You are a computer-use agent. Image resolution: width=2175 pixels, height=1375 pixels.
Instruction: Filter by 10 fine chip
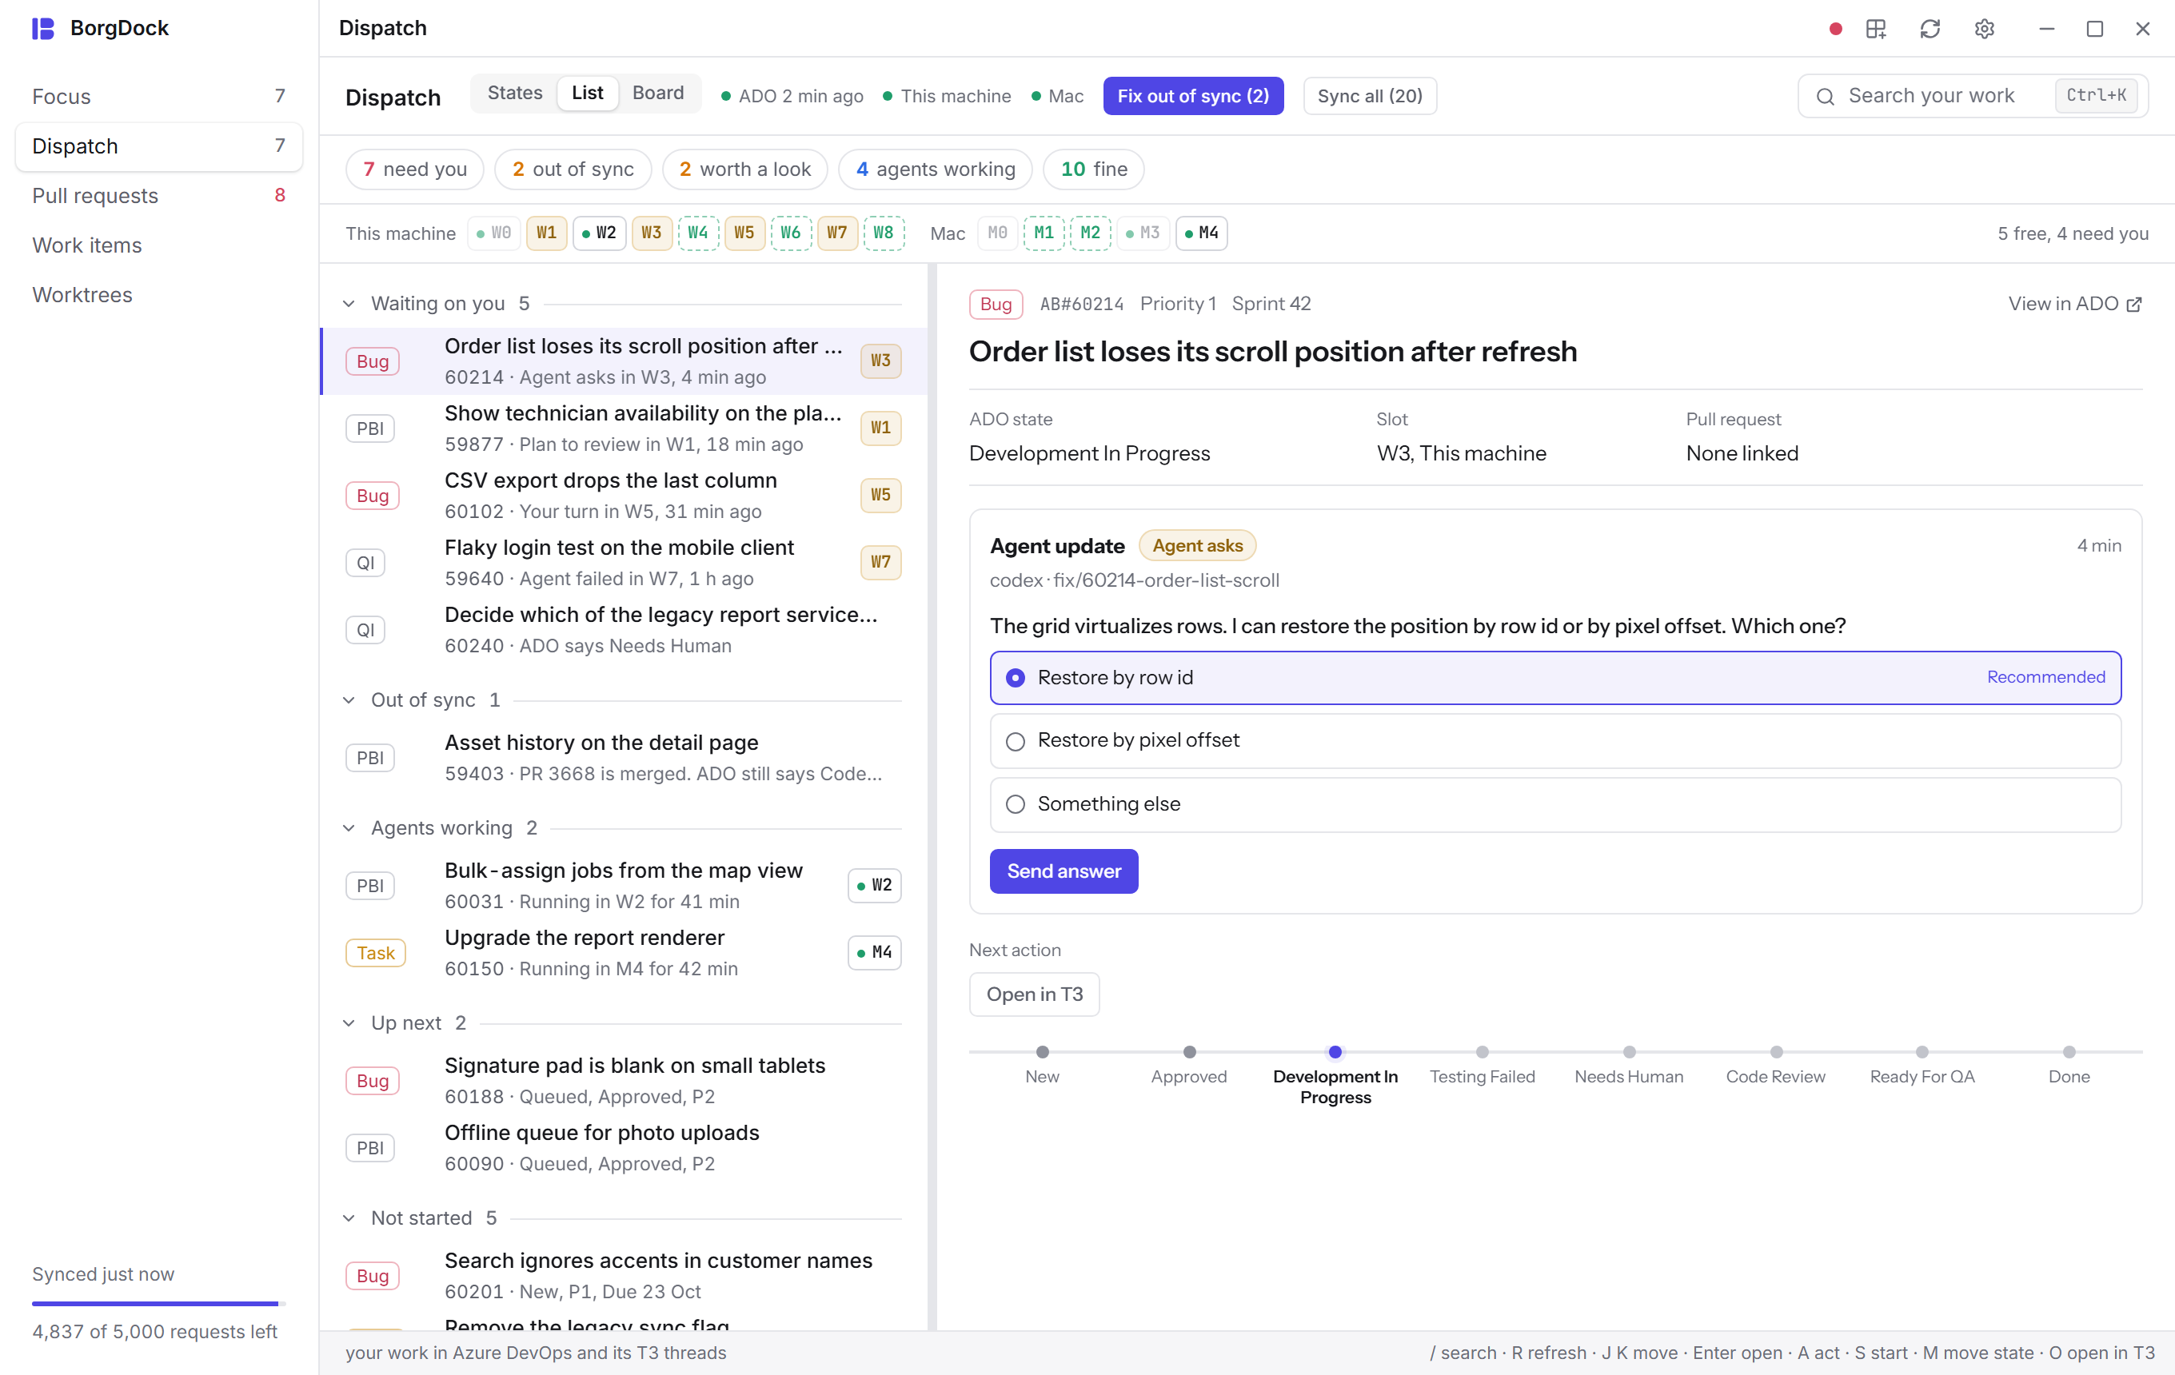pos(1093,169)
